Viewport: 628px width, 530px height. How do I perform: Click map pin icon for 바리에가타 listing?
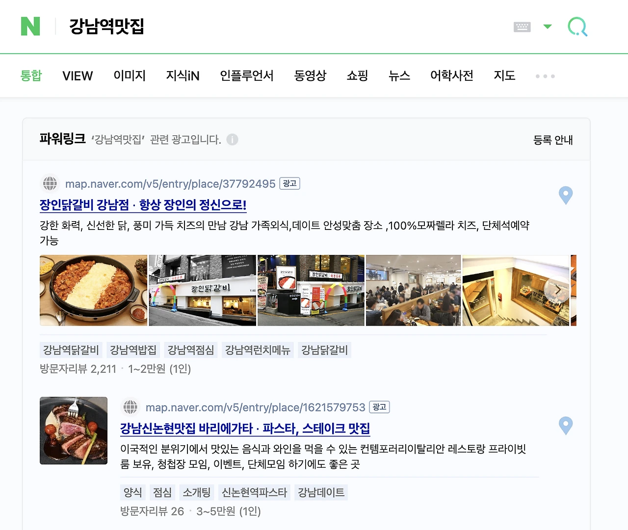tap(566, 426)
